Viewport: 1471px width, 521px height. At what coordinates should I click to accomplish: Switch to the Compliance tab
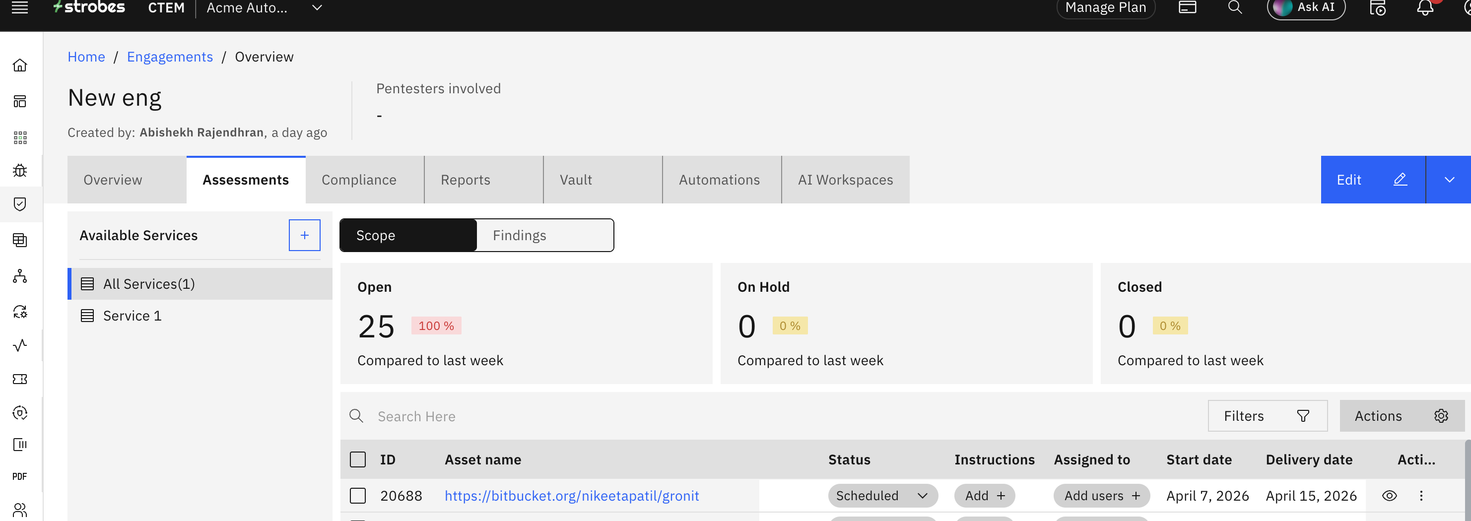(x=359, y=180)
